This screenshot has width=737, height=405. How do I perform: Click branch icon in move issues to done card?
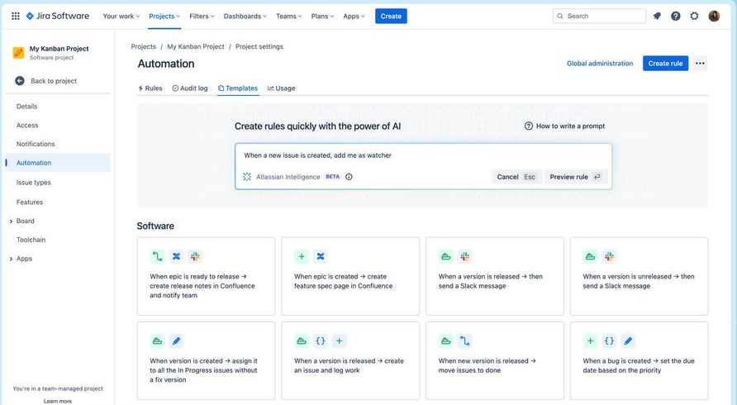465,341
